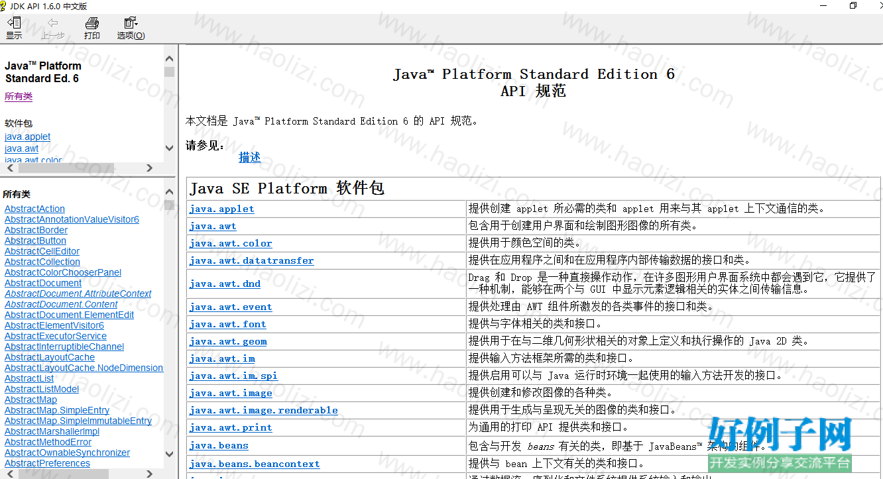The height and width of the screenshot is (479, 883).
Task: Open java.awt.event package link
Action: 230,307
